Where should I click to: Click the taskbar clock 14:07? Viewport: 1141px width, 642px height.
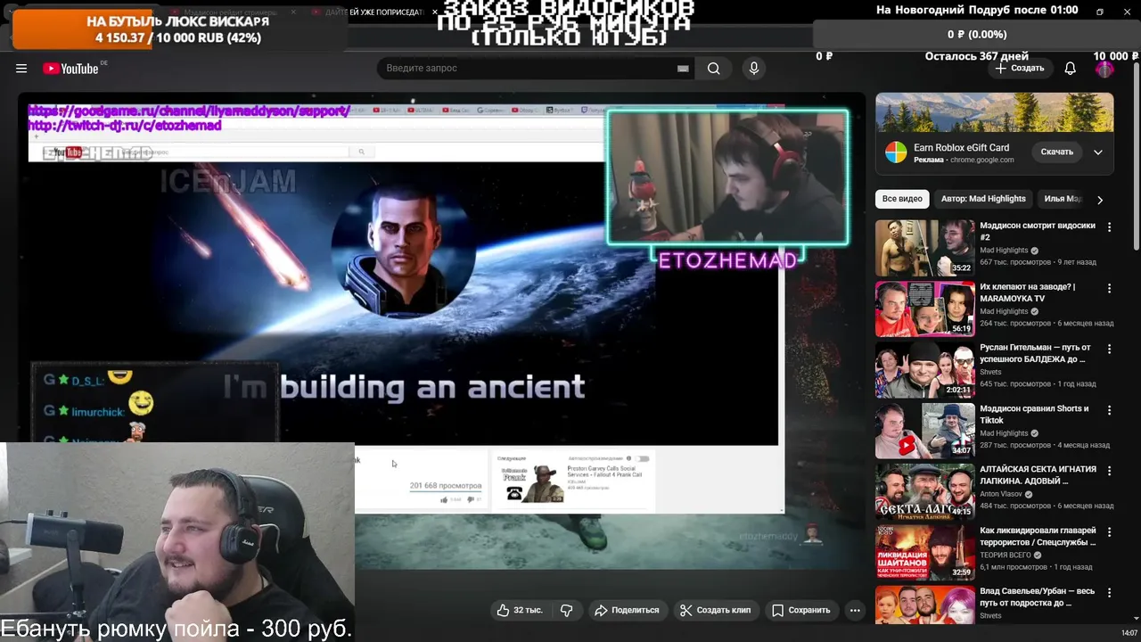point(1129,633)
